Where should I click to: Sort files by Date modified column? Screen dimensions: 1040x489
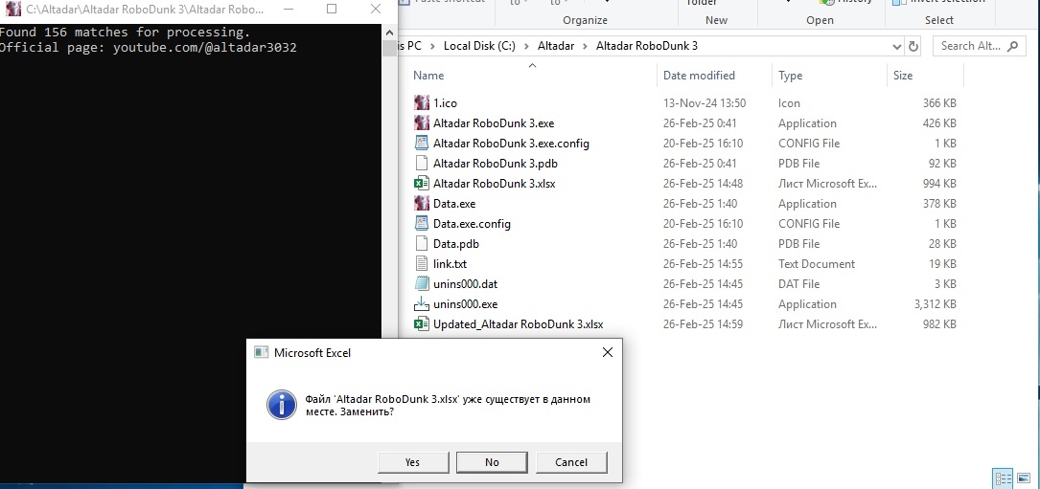pyautogui.click(x=699, y=76)
